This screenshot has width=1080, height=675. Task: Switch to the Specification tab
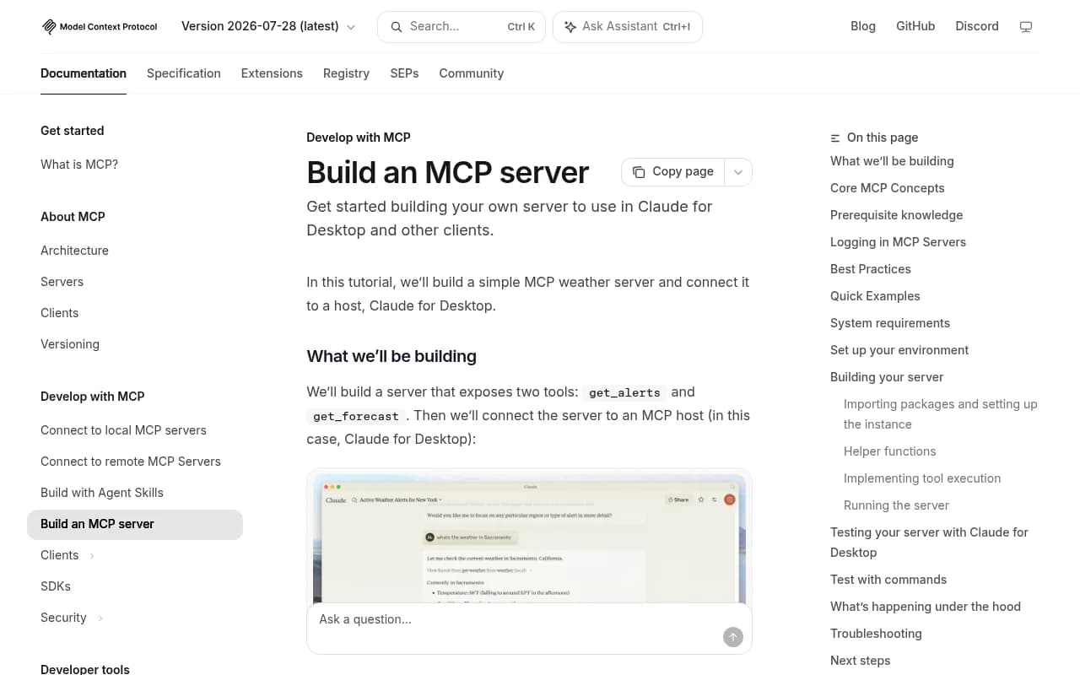tap(184, 73)
